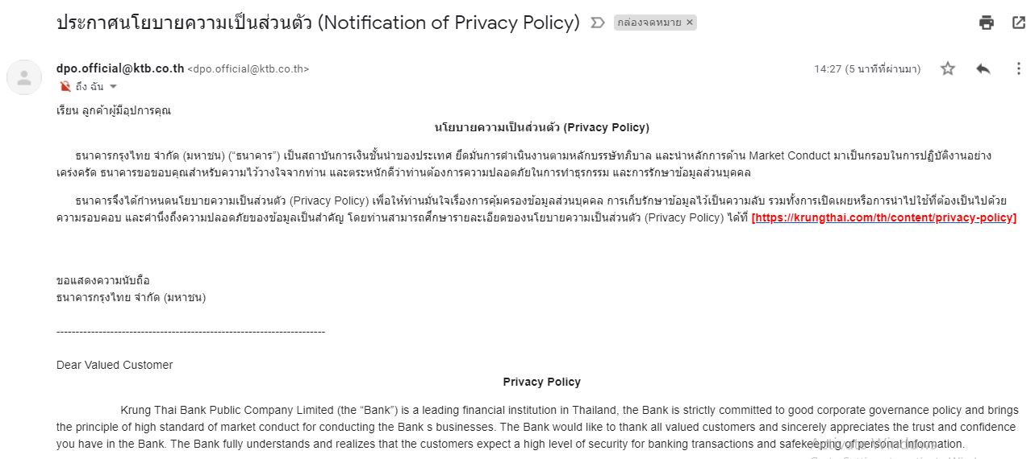This screenshot has height=459, width=1035.
Task: Click the 14:27 message timestamp
Action: click(866, 69)
